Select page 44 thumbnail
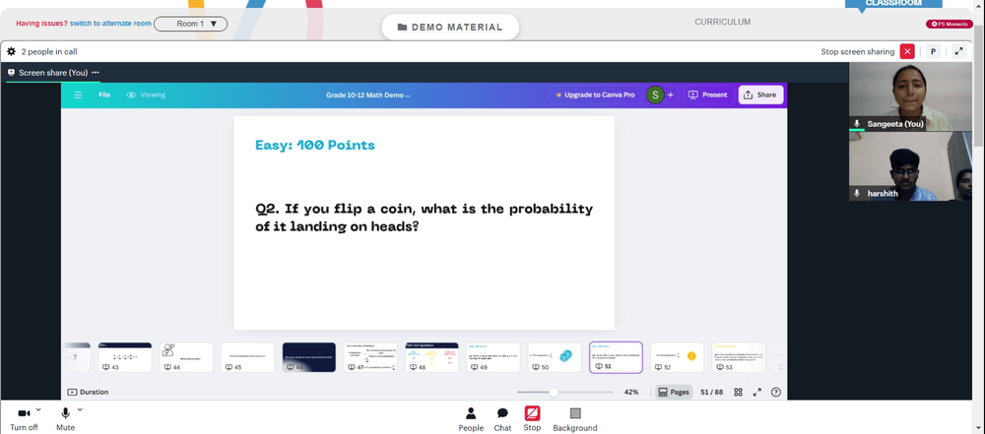The image size is (985, 434). [186, 357]
